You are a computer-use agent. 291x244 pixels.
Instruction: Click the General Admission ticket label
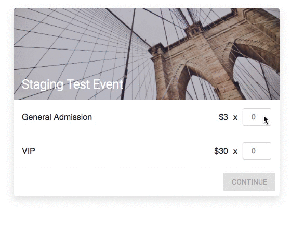point(57,117)
